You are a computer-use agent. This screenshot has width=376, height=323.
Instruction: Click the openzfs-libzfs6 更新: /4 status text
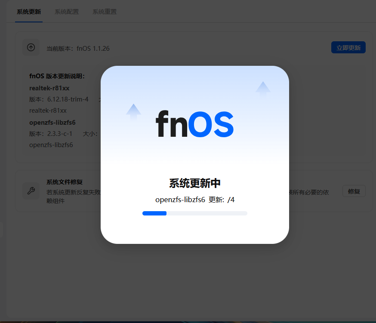[195, 200]
